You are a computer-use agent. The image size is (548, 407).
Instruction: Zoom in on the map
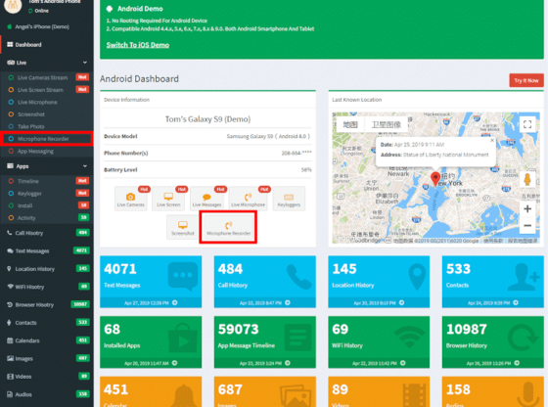click(x=527, y=209)
